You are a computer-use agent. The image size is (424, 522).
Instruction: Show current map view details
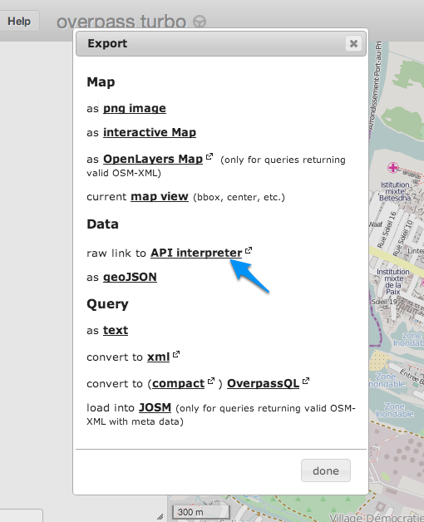160,197
